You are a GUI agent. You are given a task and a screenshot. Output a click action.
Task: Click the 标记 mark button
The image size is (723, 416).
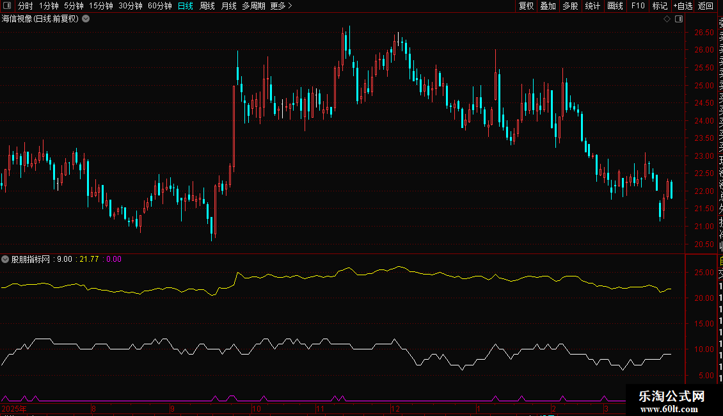point(660,6)
